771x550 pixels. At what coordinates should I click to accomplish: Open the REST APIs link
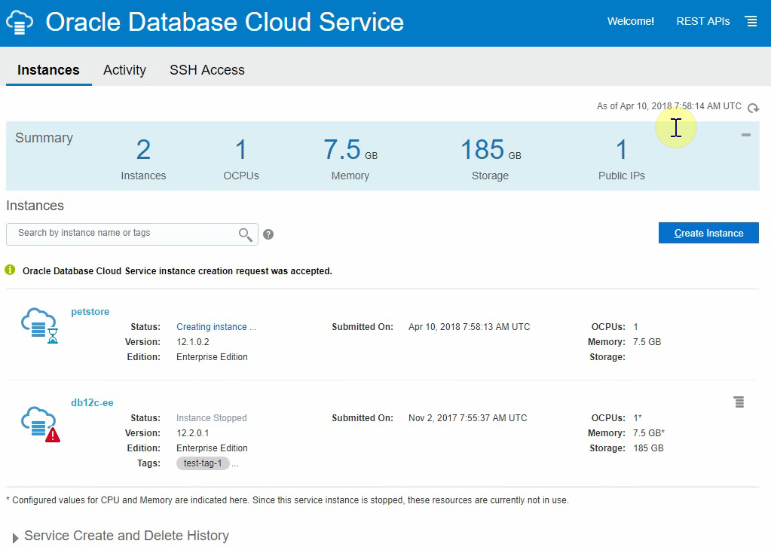[x=702, y=21]
